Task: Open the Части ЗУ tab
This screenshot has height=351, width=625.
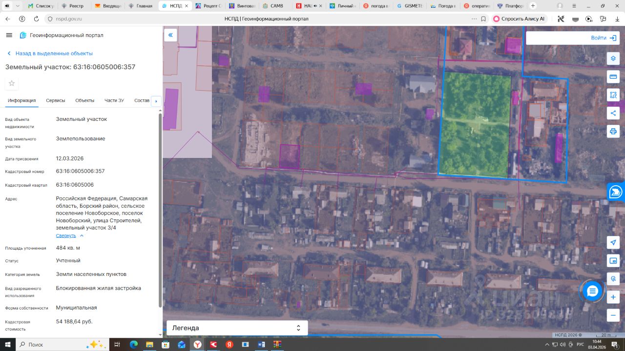Action: [114, 100]
